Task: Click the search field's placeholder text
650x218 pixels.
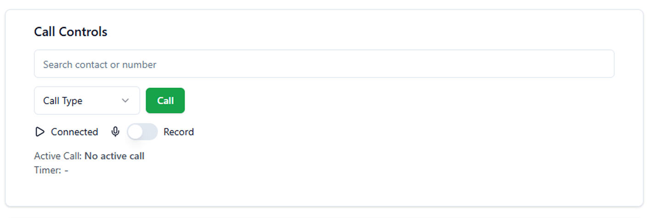Action: (x=100, y=65)
